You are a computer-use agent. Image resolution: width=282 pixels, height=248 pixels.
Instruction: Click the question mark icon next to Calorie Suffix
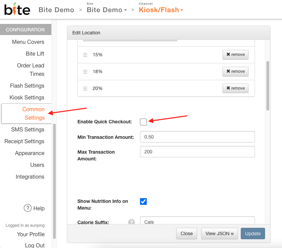point(131,222)
